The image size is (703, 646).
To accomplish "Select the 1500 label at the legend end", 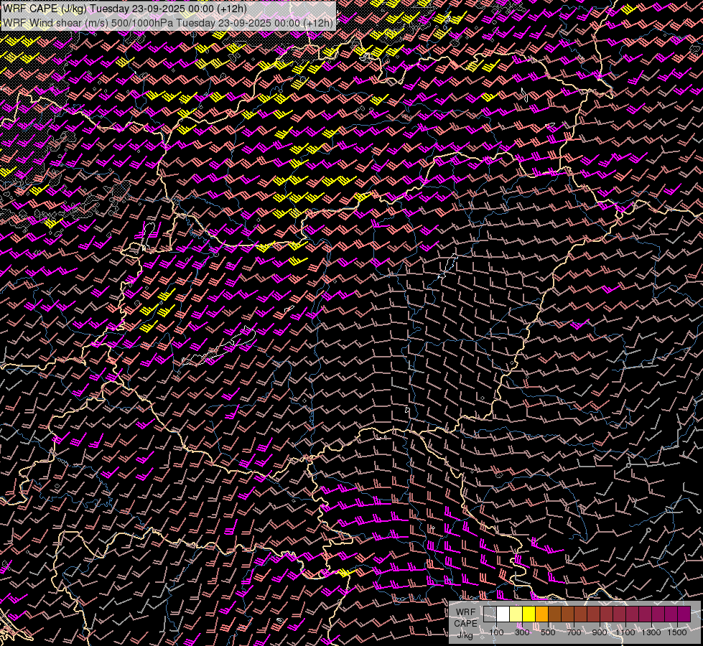I will pyautogui.click(x=677, y=632).
